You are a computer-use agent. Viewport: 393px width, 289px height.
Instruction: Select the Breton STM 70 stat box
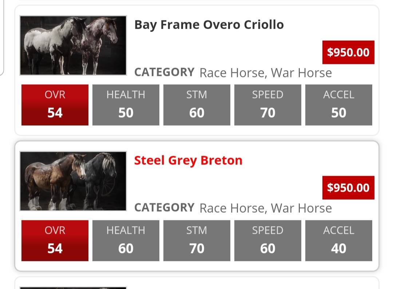point(197,240)
